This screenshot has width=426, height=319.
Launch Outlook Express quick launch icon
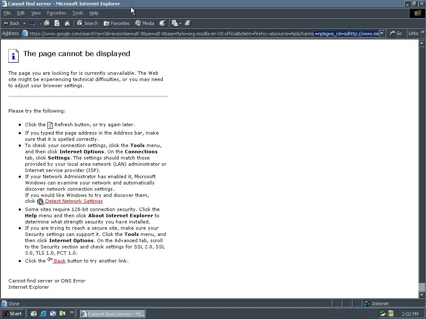coord(53,314)
